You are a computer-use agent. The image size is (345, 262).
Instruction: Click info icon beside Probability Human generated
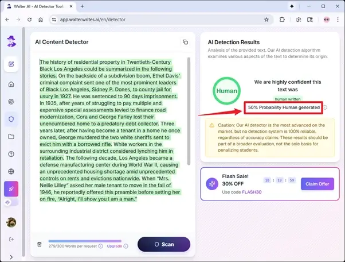click(x=325, y=107)
